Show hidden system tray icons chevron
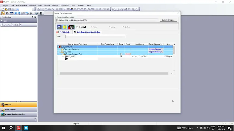Image resolution: width=234 pixels, height=131 pixels. (198, 128)
